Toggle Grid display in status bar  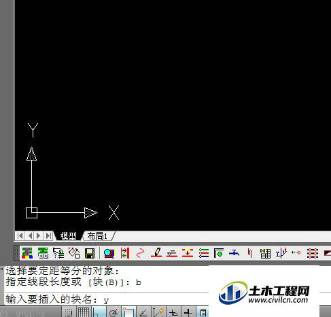pos(84,312)
